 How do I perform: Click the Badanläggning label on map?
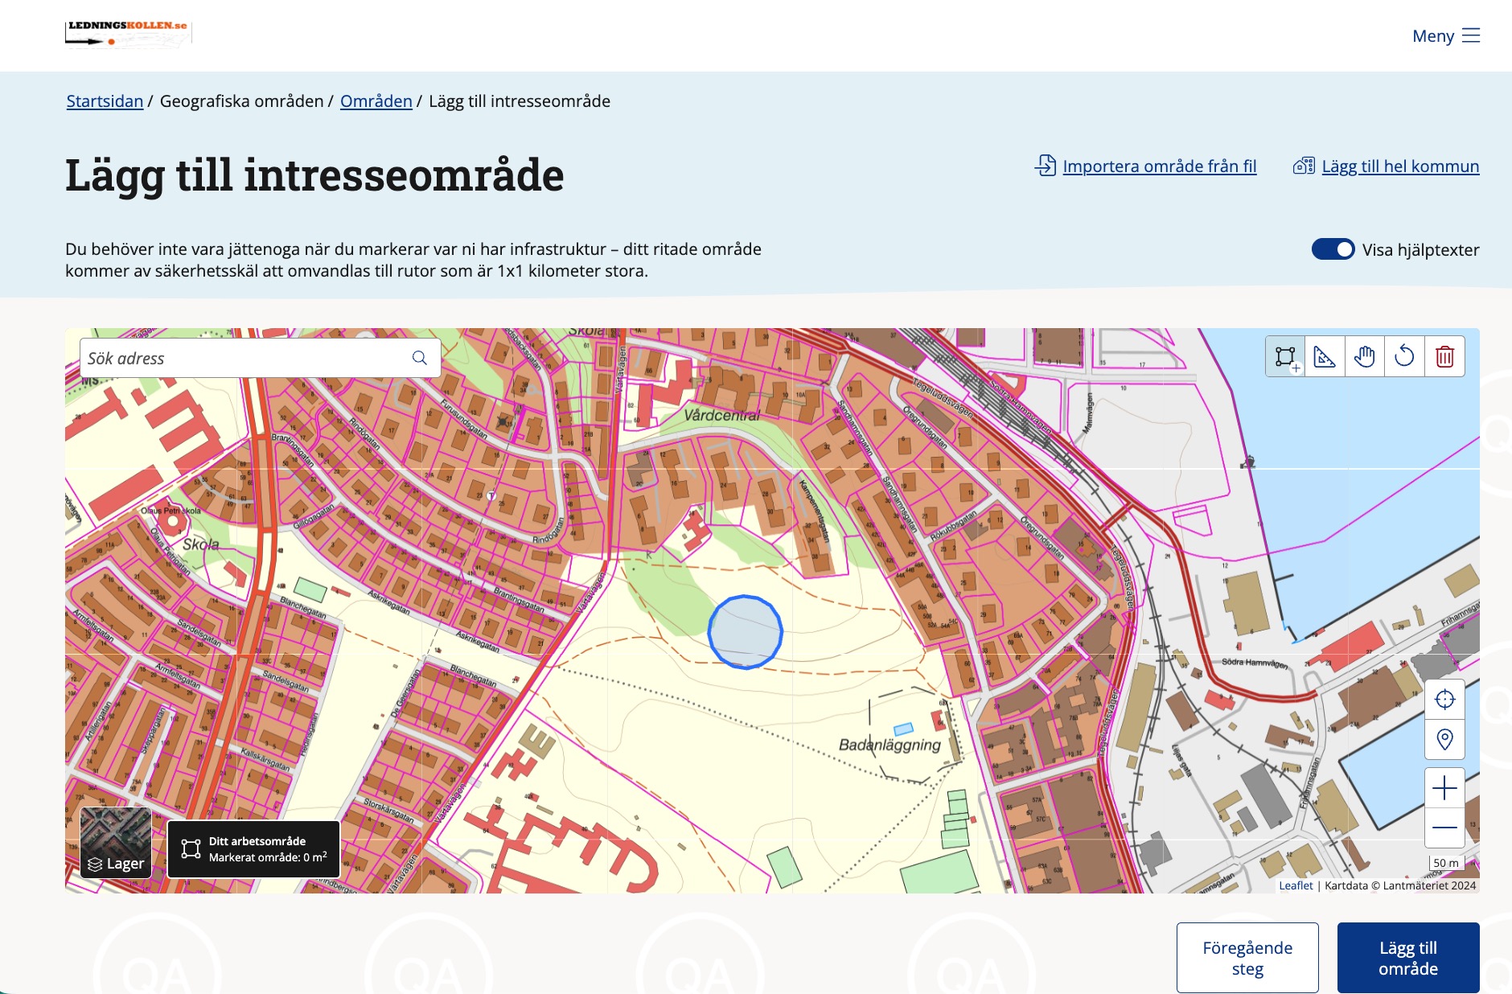890,745
